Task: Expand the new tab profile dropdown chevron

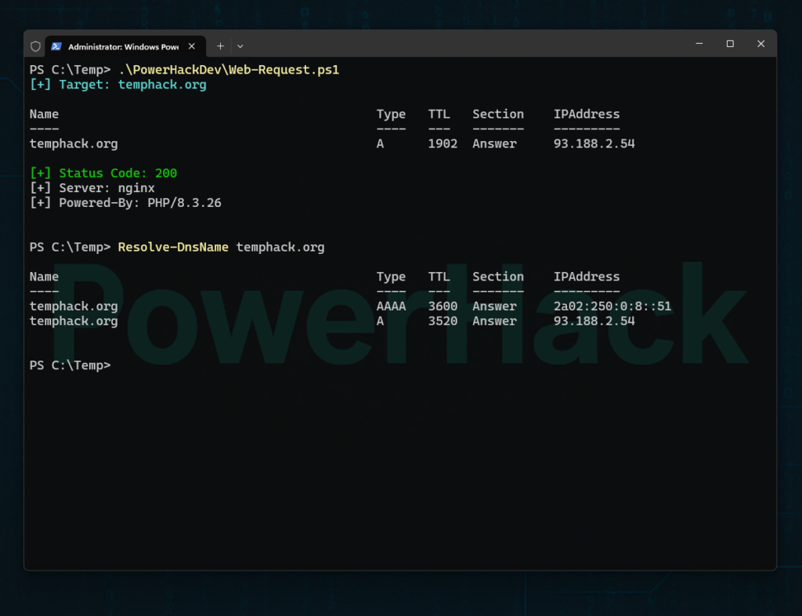Action: click(240, 46)
